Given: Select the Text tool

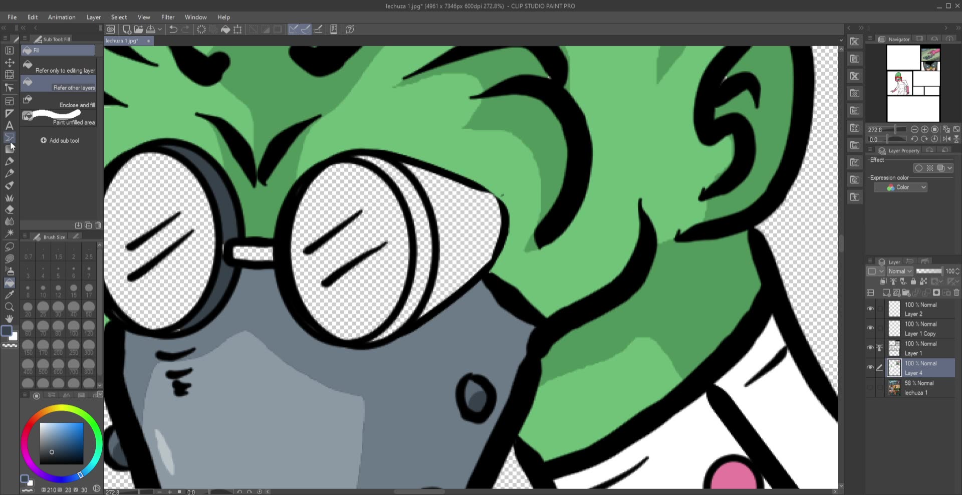Looking at the screenshot, I should coord(10,126).
